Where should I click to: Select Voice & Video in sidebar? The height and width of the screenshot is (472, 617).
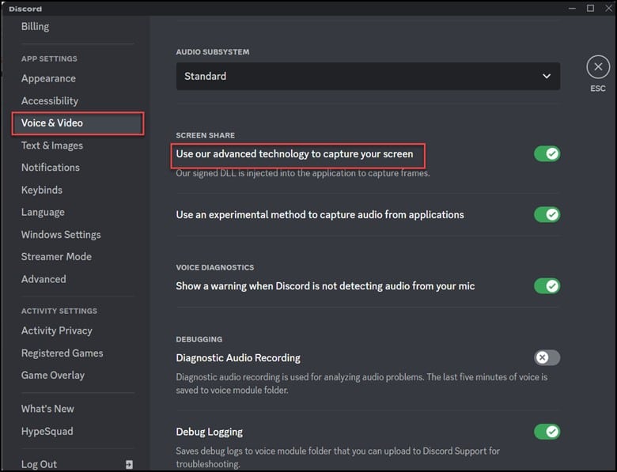click(x=52, y=123)
